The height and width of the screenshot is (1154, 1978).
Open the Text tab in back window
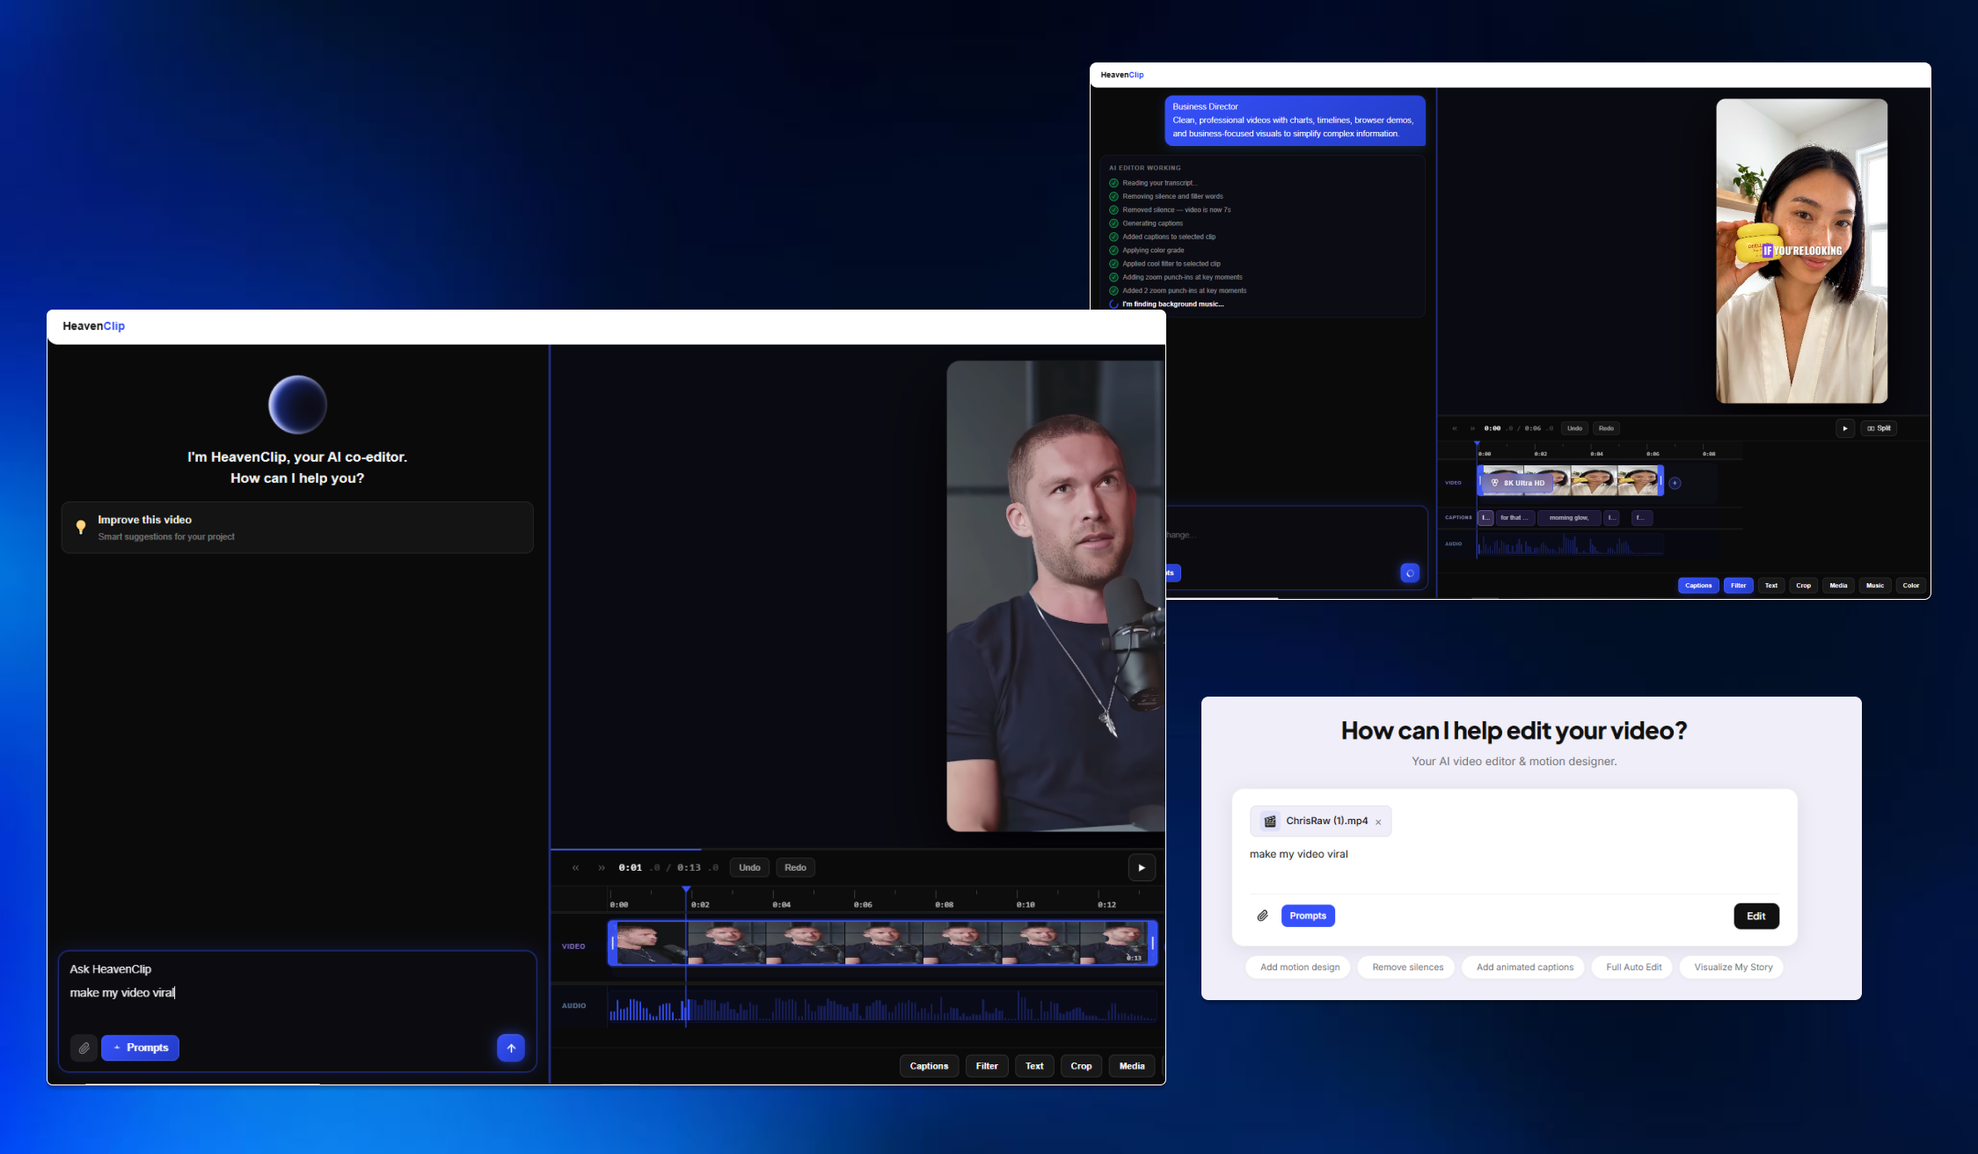point(1771,586)
